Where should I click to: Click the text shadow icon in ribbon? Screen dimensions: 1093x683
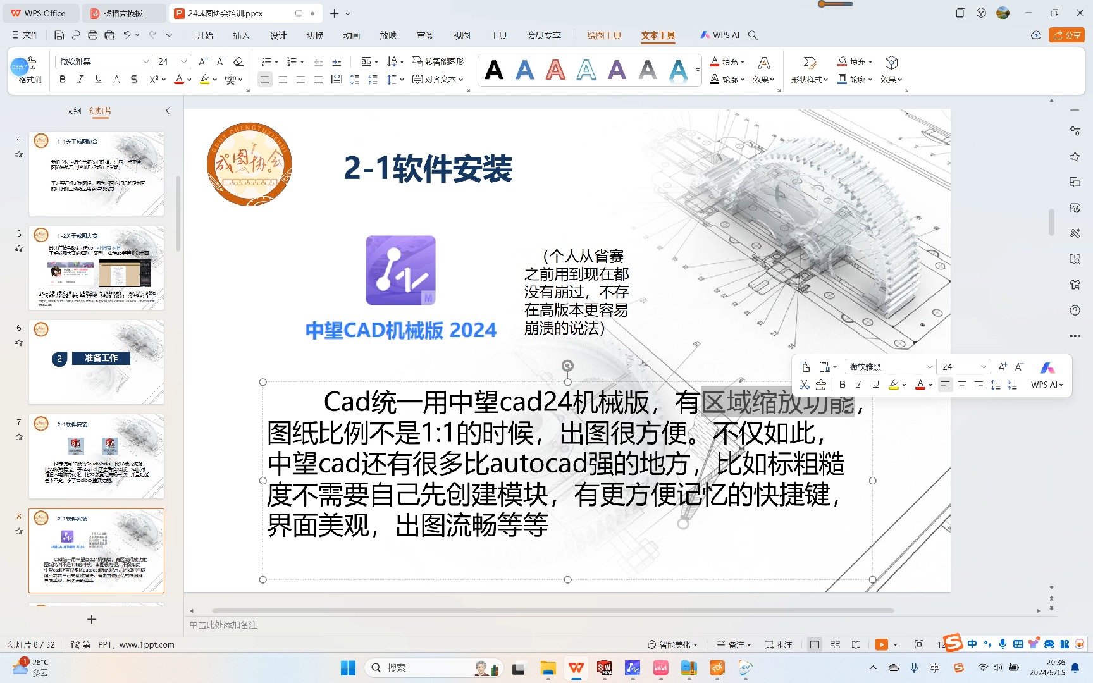click(134, 79)
